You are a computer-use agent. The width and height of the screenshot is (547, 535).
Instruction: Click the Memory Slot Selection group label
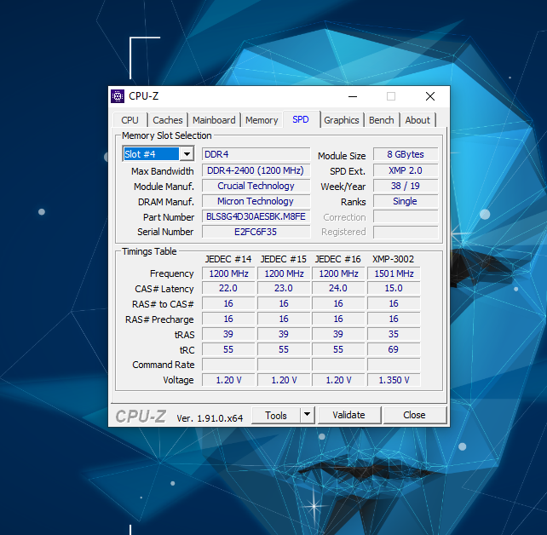[x=167, y=135]
